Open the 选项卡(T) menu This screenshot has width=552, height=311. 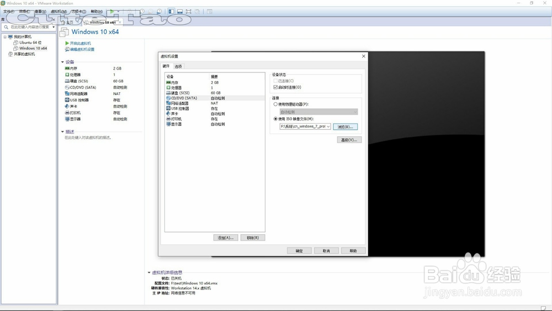(x=79, y=12)
